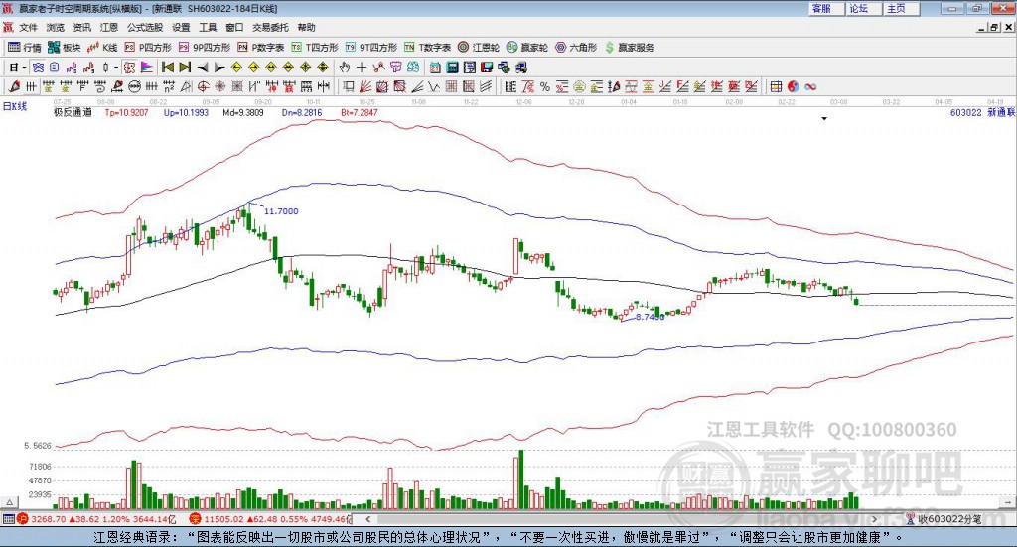This screenshot has height=547, width=1017.
Task: Select the zigzag wave line tool
Action: tap(434, 86)
